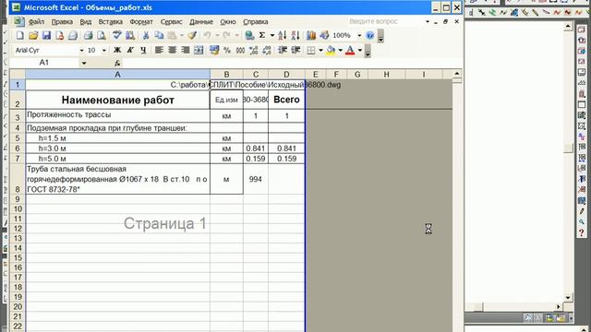This screenshot has height=332, width=591.
Task: Increase indent icon
Action: 295,50
